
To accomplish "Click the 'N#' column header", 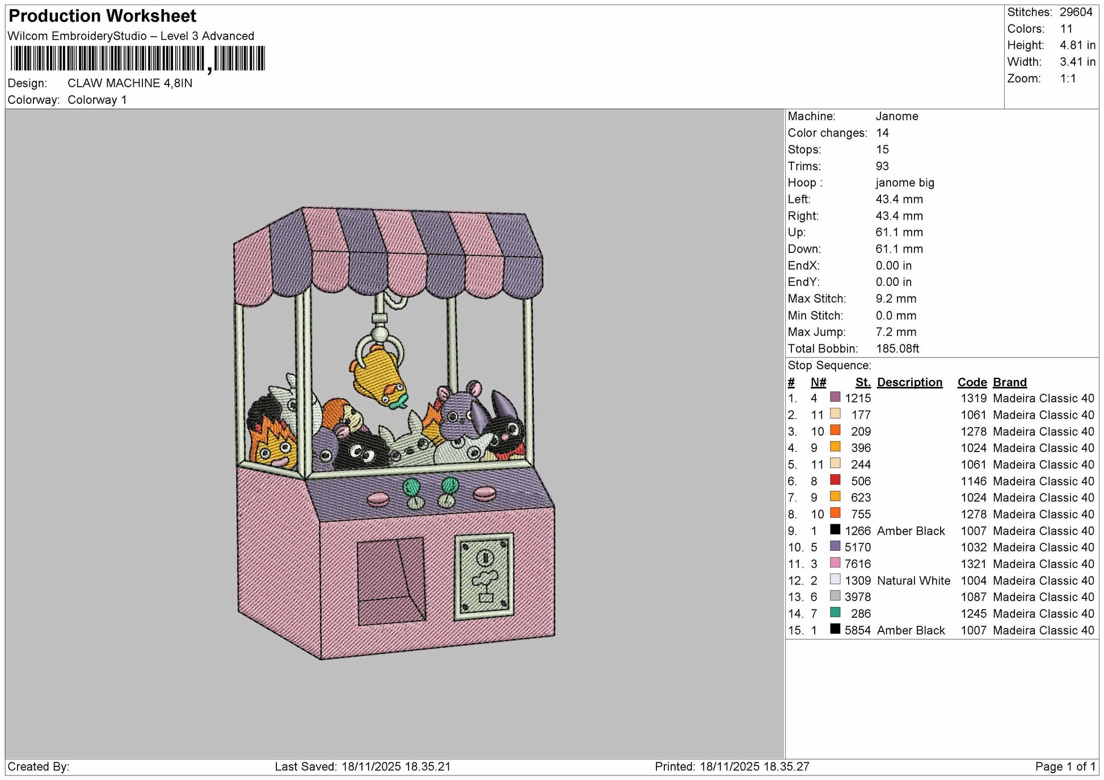I will coord(818,382).
